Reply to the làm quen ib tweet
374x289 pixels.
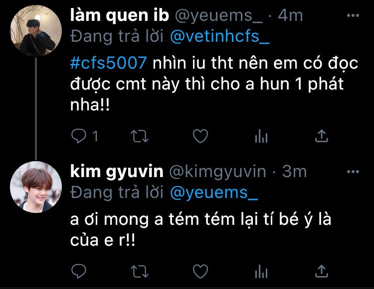point(79,136)
